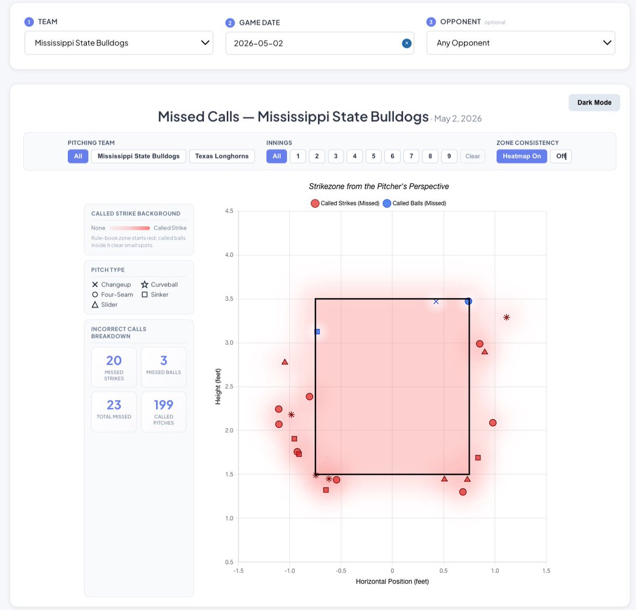Open the 199 Called Pitches card
The width and height of the screenshot is (636, 610).
coord(164,412)
